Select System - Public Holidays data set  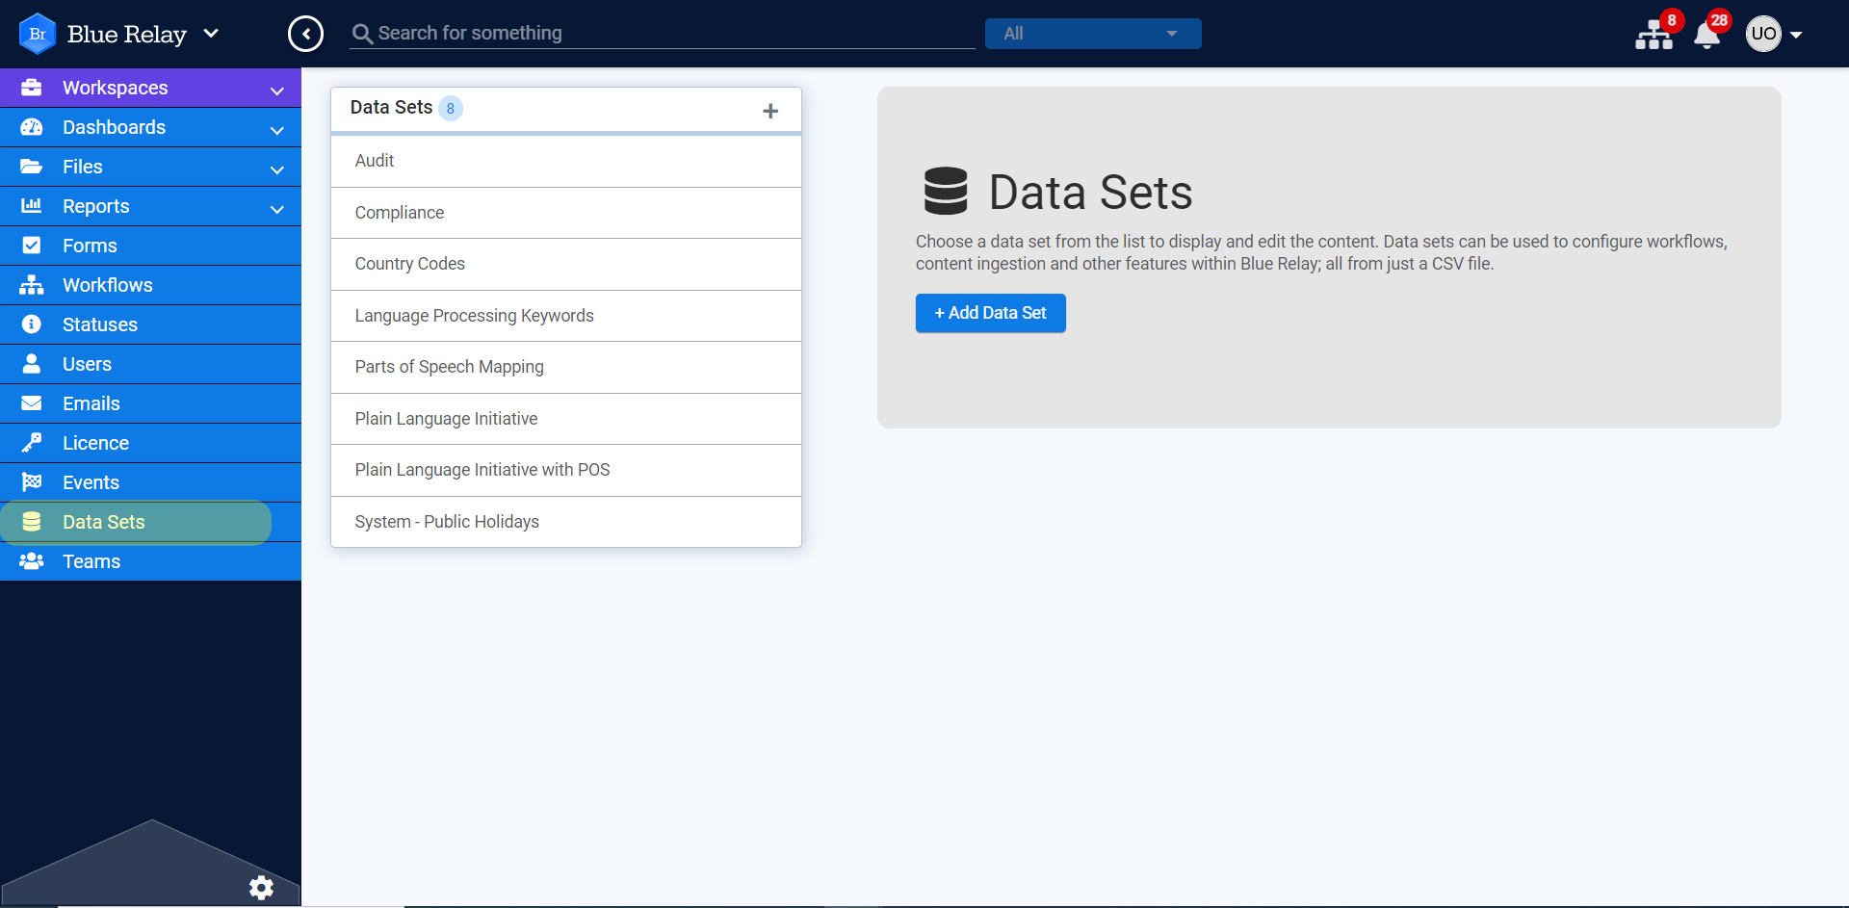566,522
